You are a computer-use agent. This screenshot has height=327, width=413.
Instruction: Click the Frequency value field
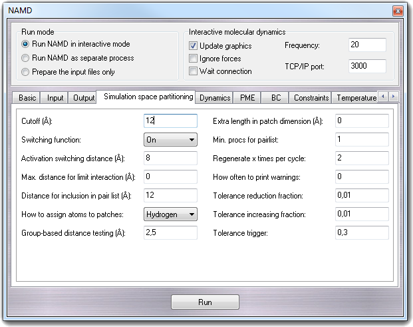(x=367, y=45)
